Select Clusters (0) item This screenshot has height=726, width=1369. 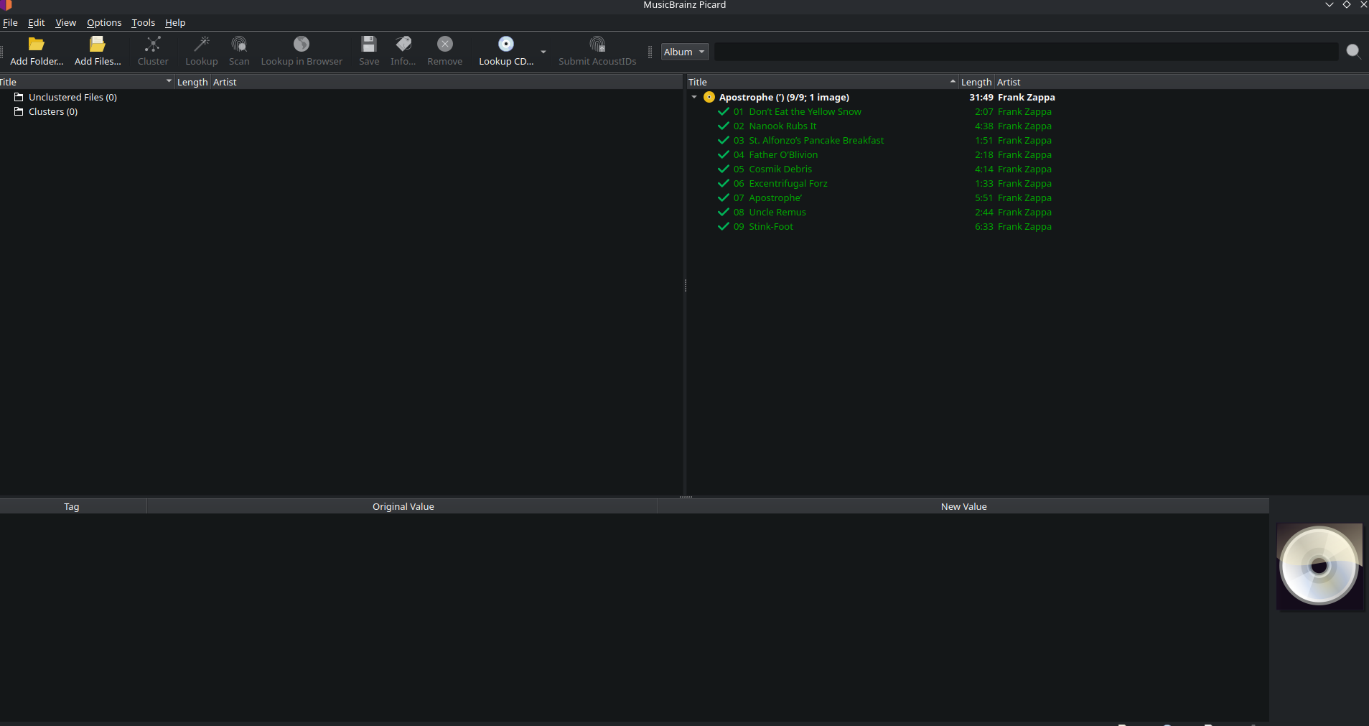pos(53,111)
